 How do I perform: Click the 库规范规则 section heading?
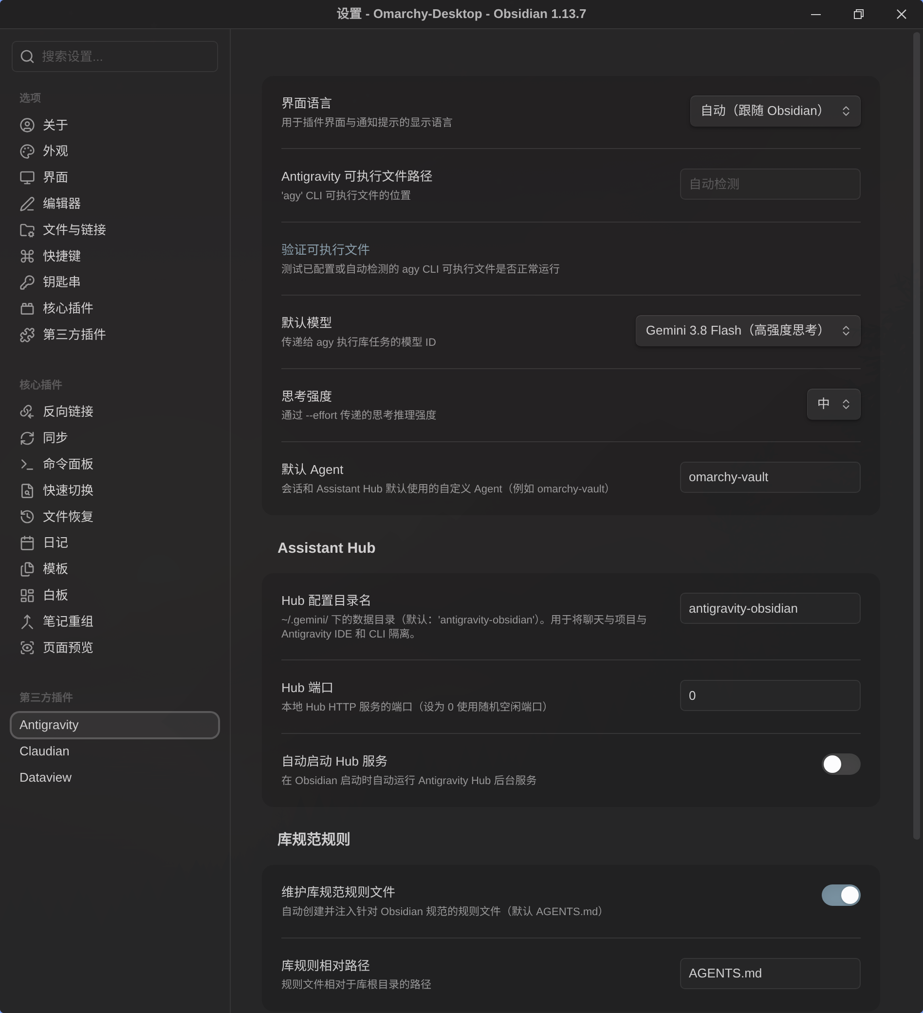click(x=314, y=840)
